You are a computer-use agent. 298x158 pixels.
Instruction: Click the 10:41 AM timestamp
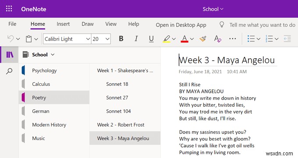coord(237,72)
